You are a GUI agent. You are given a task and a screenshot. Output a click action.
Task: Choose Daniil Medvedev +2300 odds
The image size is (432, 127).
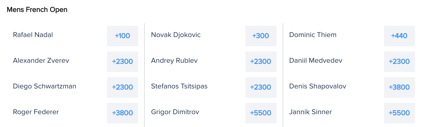pos(399,62)
